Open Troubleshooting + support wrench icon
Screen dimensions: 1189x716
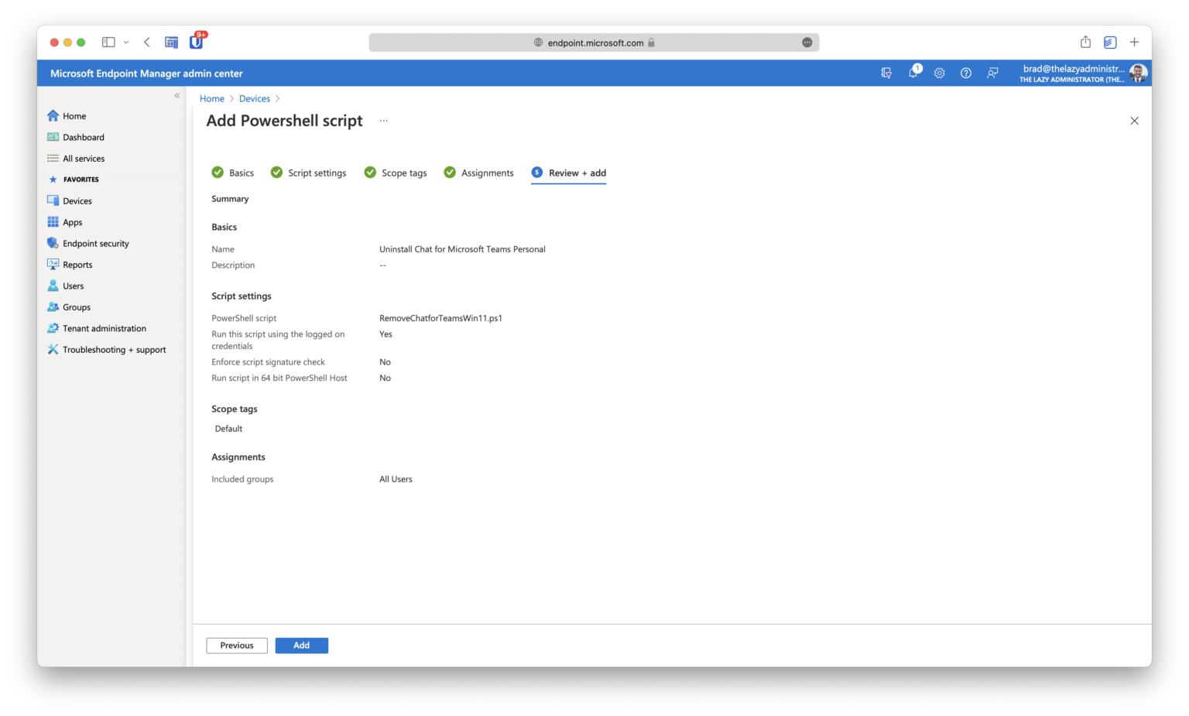(x=53, y=350)
